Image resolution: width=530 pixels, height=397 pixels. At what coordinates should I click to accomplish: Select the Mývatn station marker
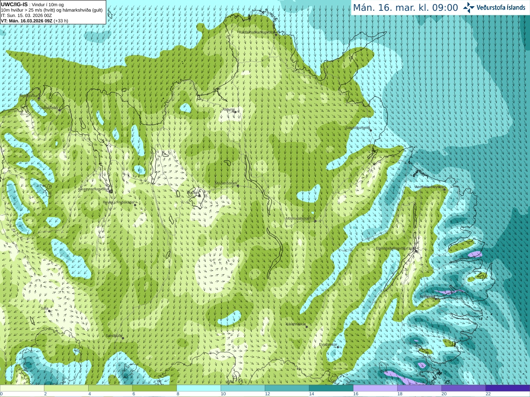(x=199, y=195)
